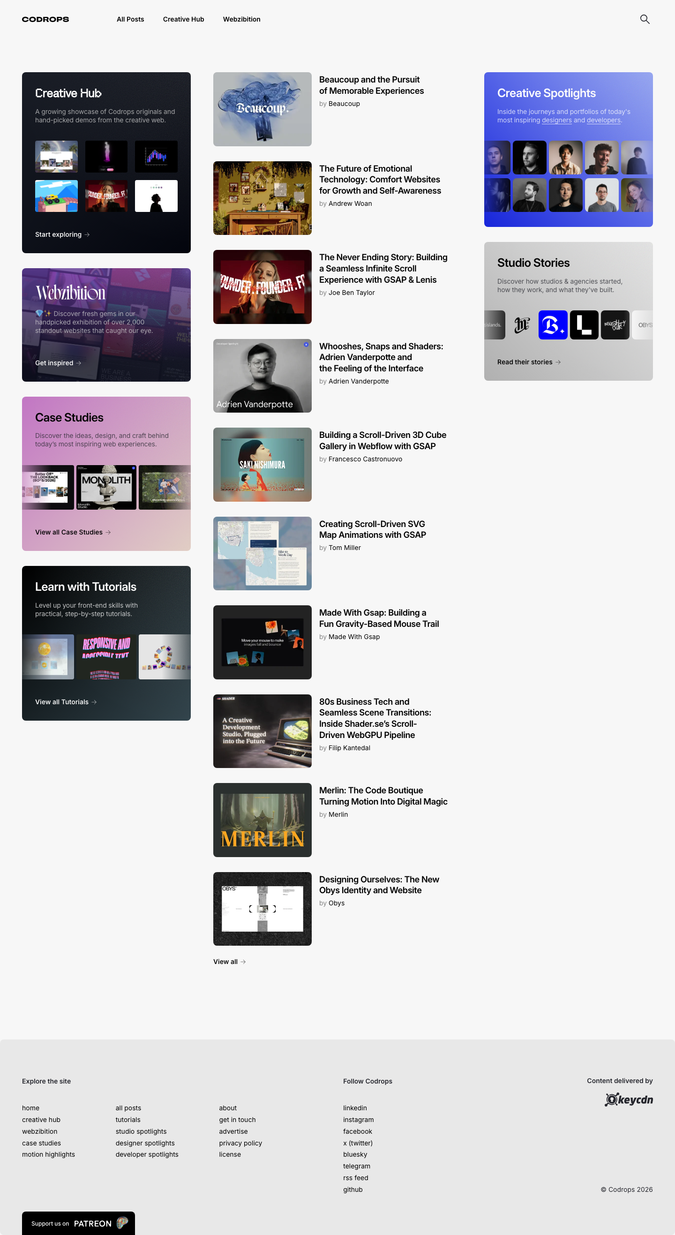
Task: Click Get inspired link
Action: click(x=58, y=363)
